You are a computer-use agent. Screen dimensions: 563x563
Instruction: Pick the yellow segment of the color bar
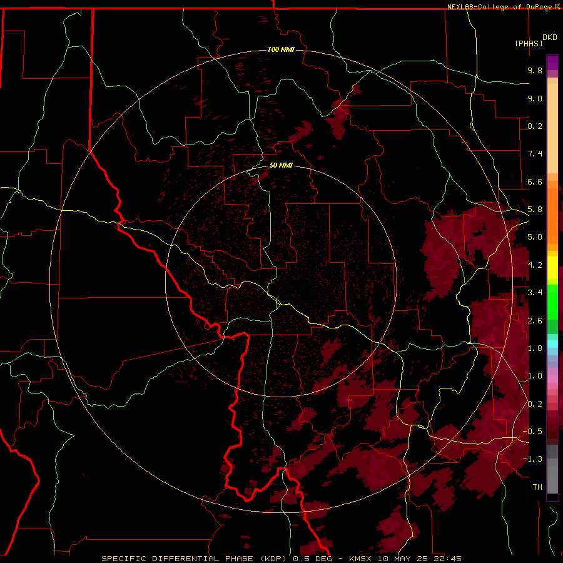552,267
